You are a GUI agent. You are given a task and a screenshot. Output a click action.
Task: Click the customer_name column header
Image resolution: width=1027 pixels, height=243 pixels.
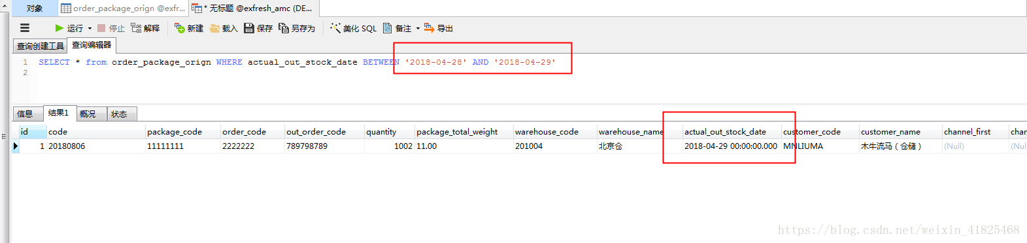click(x=900, y=131)
